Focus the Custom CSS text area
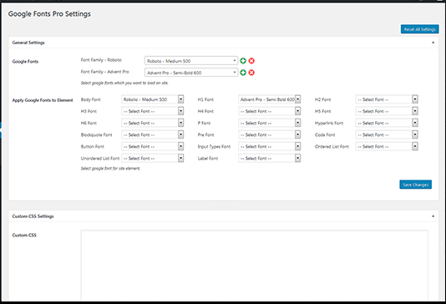The width and height of the screenshot is (446, 304). click(254, 266)
